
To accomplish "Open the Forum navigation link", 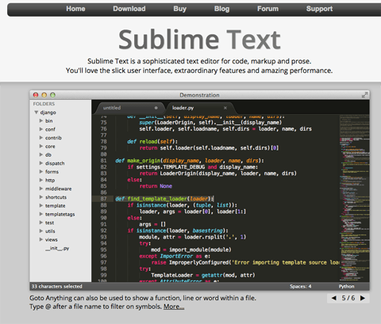I will click(x=267, y=9).
